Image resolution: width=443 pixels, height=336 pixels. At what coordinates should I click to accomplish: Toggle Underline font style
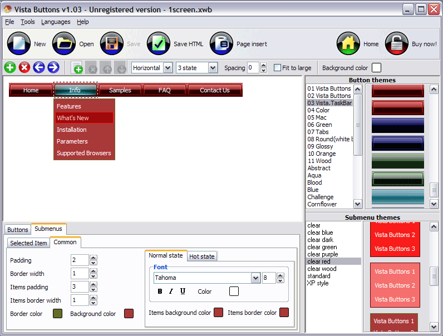183,291
